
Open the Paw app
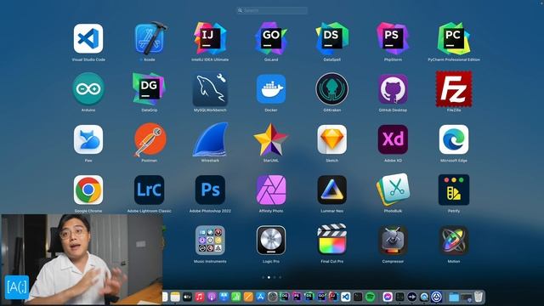tap(88, 139)
